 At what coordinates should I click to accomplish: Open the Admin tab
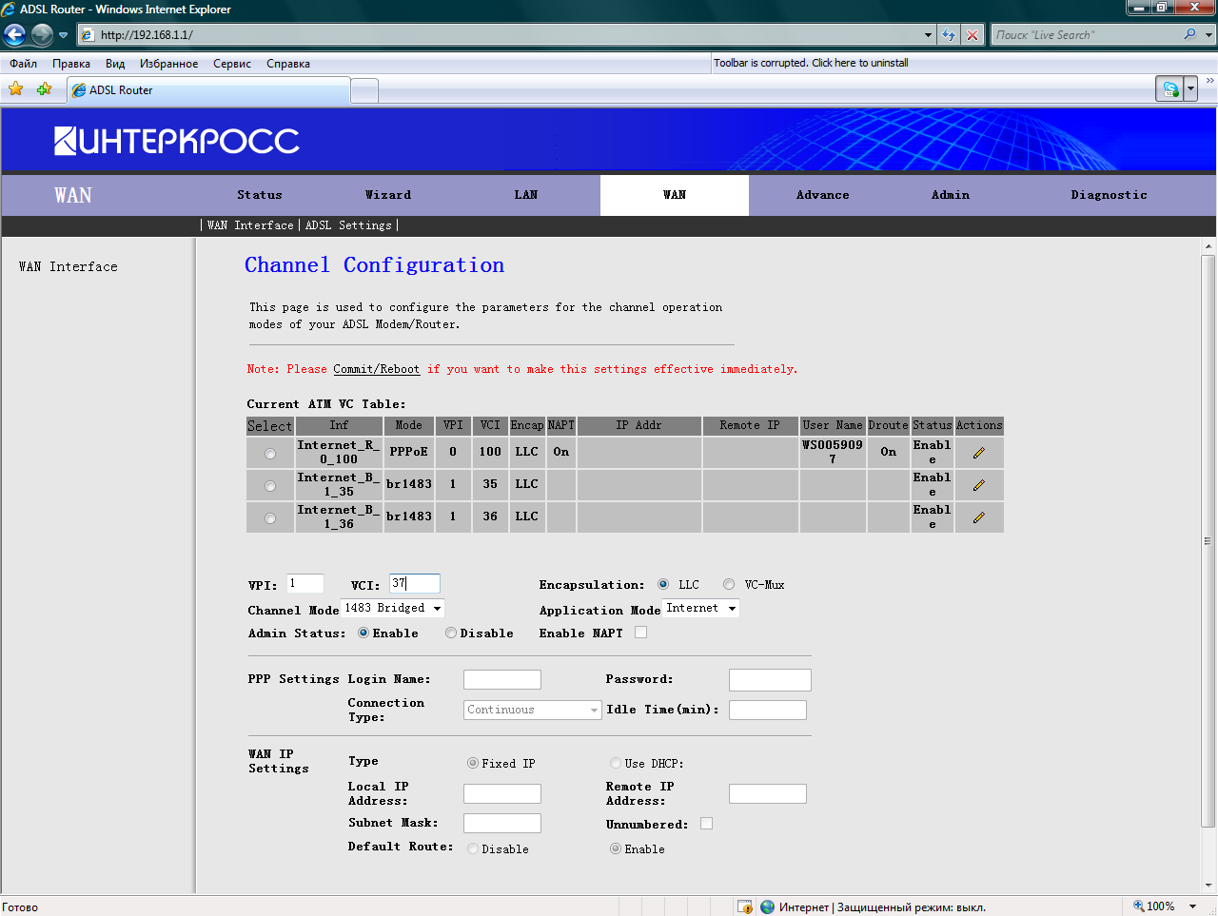coord(951,195)
